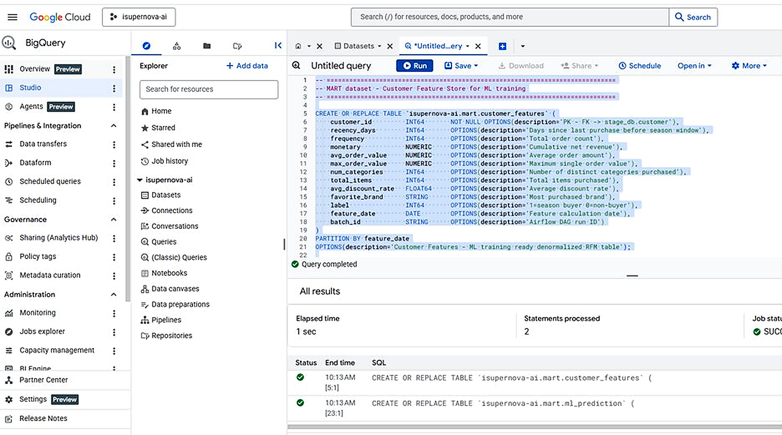
Task: Collapse the isupernova-ai project tree
Action: pos(140,180)
